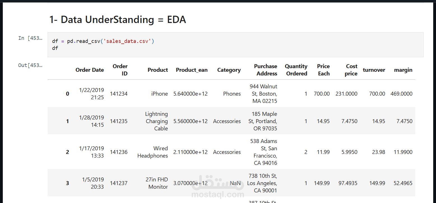Screen dimensions: 436x203
Task: Click the 'margin' column header
Action: click(403, 70)
